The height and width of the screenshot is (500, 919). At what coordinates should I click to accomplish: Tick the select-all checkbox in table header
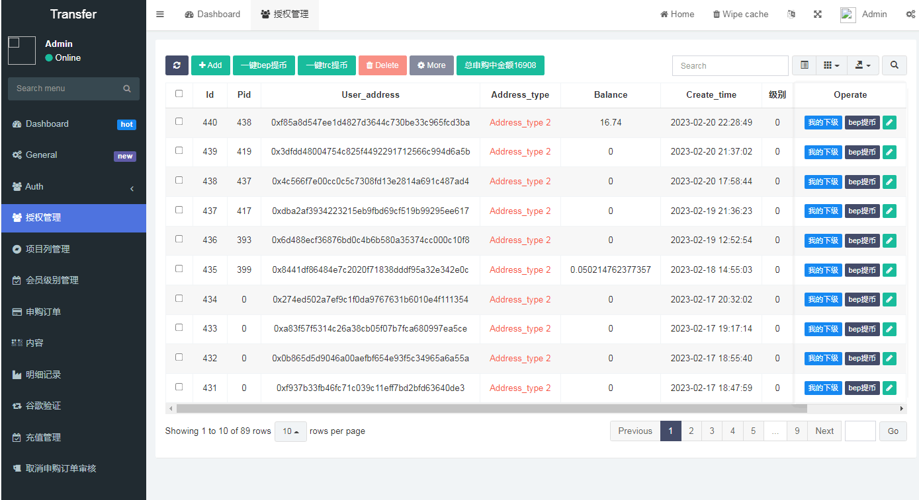tap(179, 94)
